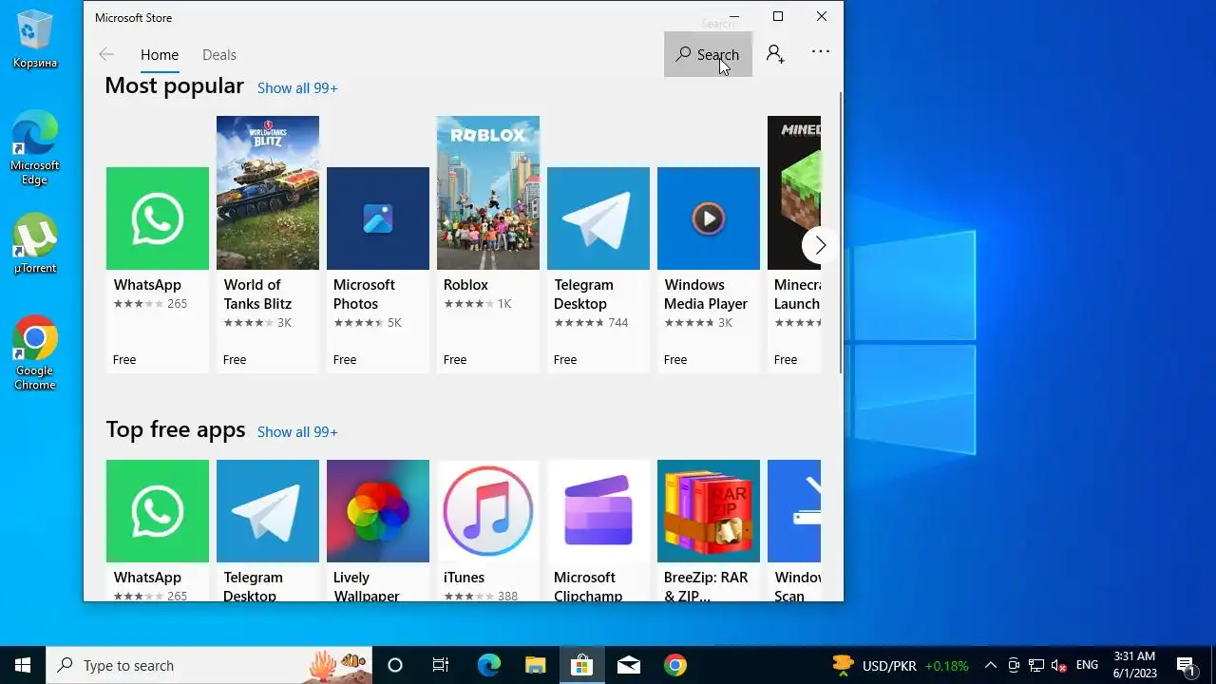The image size is (1216, 684).
Task: Switch to the Deals tab
Action: [x=219, y=55]
